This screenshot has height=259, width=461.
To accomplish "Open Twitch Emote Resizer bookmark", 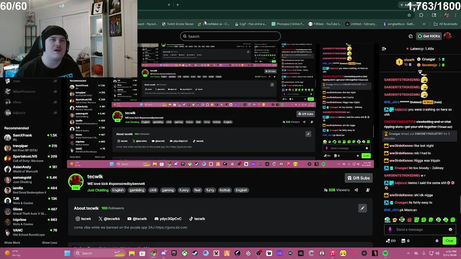I will coord(178,24).
